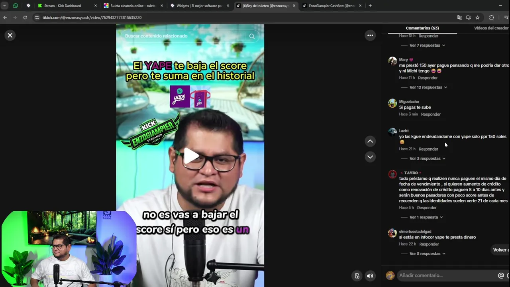The height and width of the screenshot is (287, 510).
Task: Close the Rey del ruleteo tab
Action: pos(294,6)
